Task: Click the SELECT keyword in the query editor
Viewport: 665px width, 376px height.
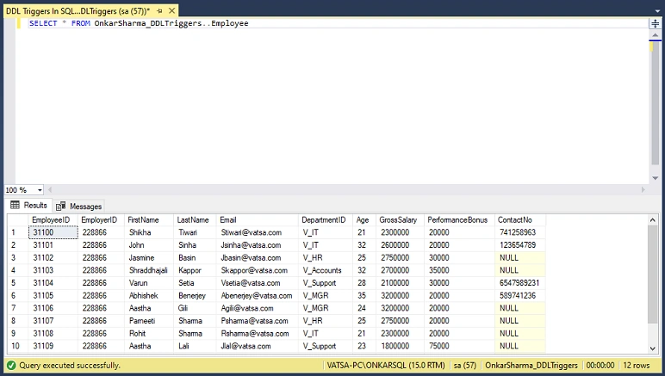Action: 43,23
